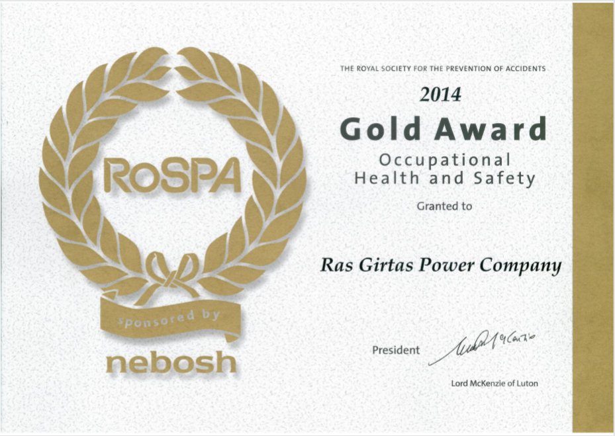Select the name "Lord McKenzie of Luton"
615x436 pixels.
pos(495,383)
